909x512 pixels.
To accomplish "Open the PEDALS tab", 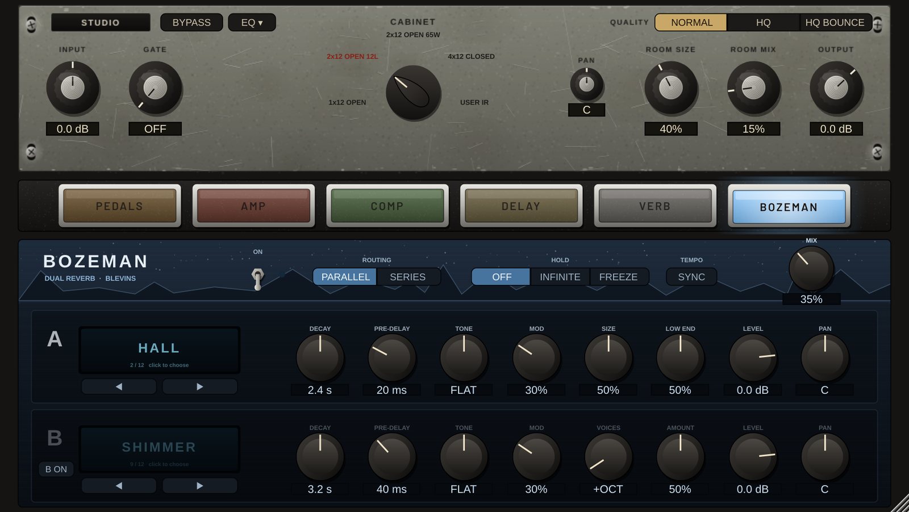I will [119, 206].
